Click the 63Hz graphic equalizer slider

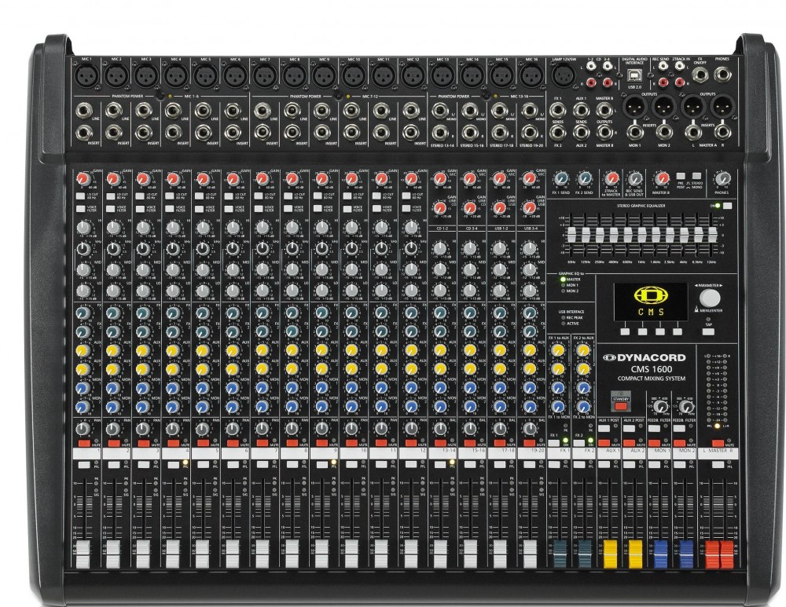pos(571,234)
